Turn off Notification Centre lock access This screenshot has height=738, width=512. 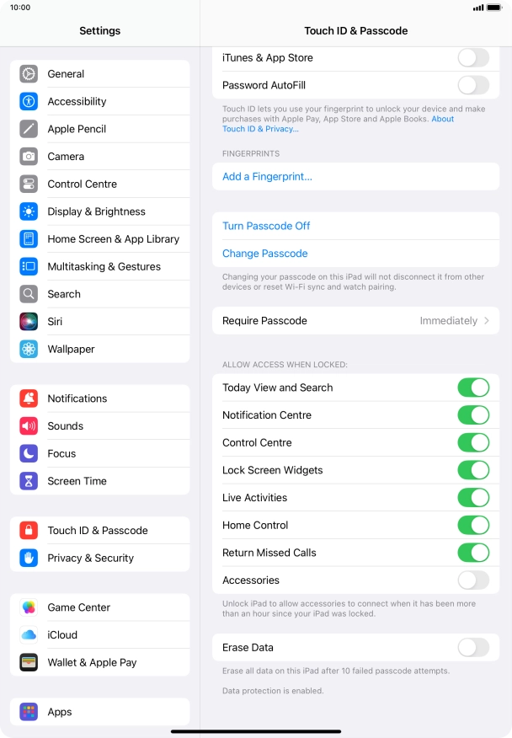point(473,415)
